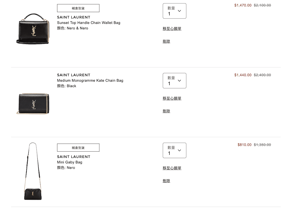
Task: Open quantity dropdown for Medium Kate Chain Bag
Action: pos(174,81)
